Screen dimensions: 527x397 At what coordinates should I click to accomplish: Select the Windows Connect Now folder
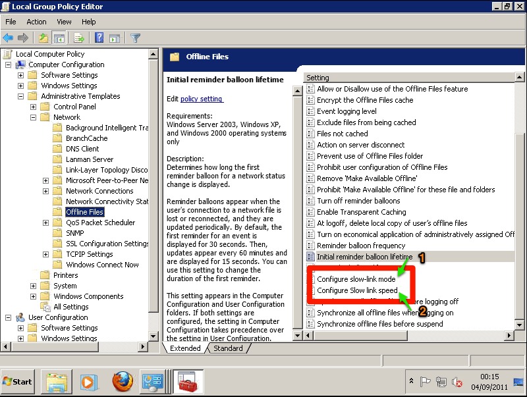[102, 265]
